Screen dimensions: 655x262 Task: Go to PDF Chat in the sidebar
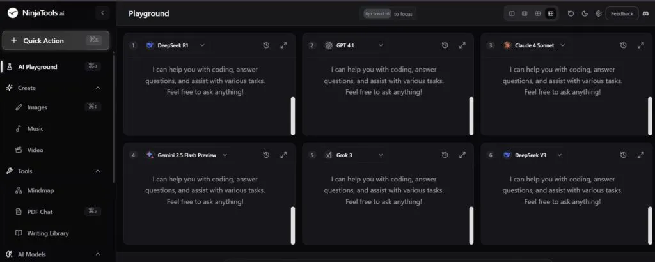point(40,212)
